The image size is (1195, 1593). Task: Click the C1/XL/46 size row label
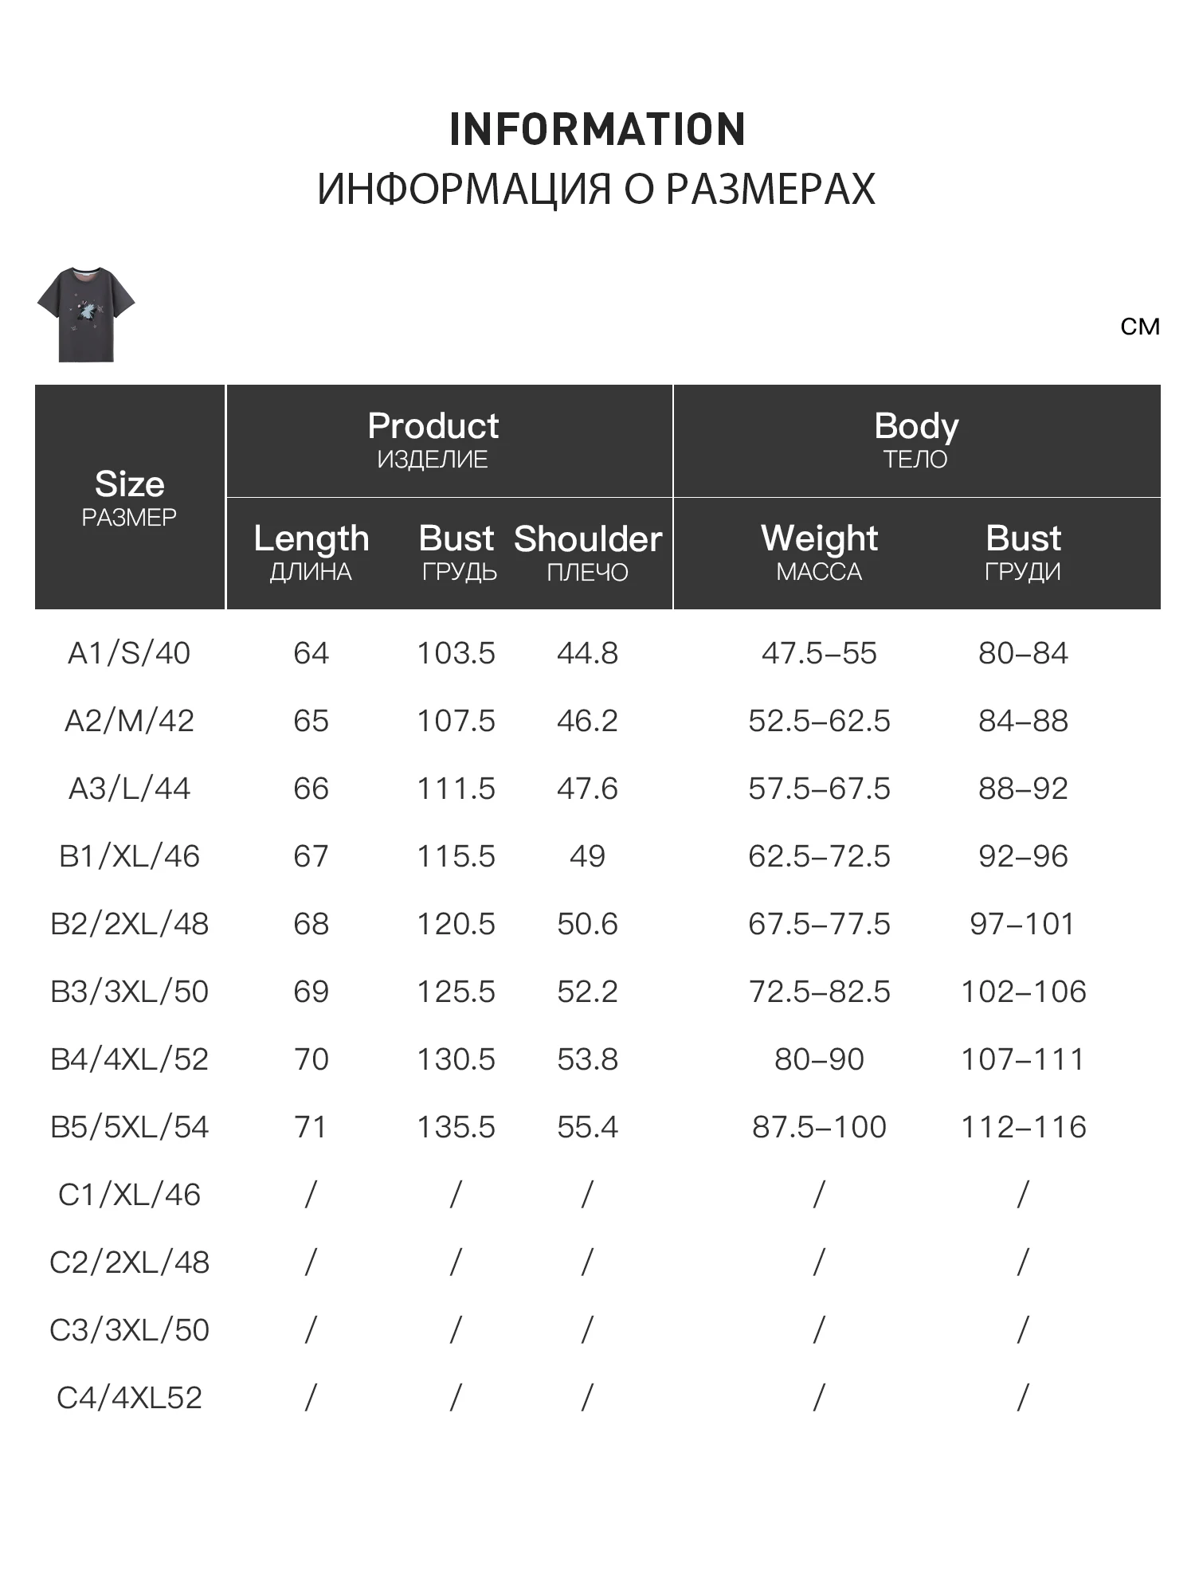129,1195
